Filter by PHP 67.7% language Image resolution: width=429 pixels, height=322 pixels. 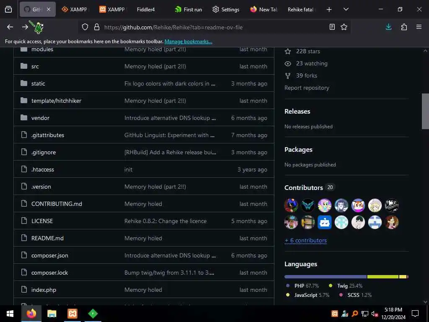(x=302, y=286)
